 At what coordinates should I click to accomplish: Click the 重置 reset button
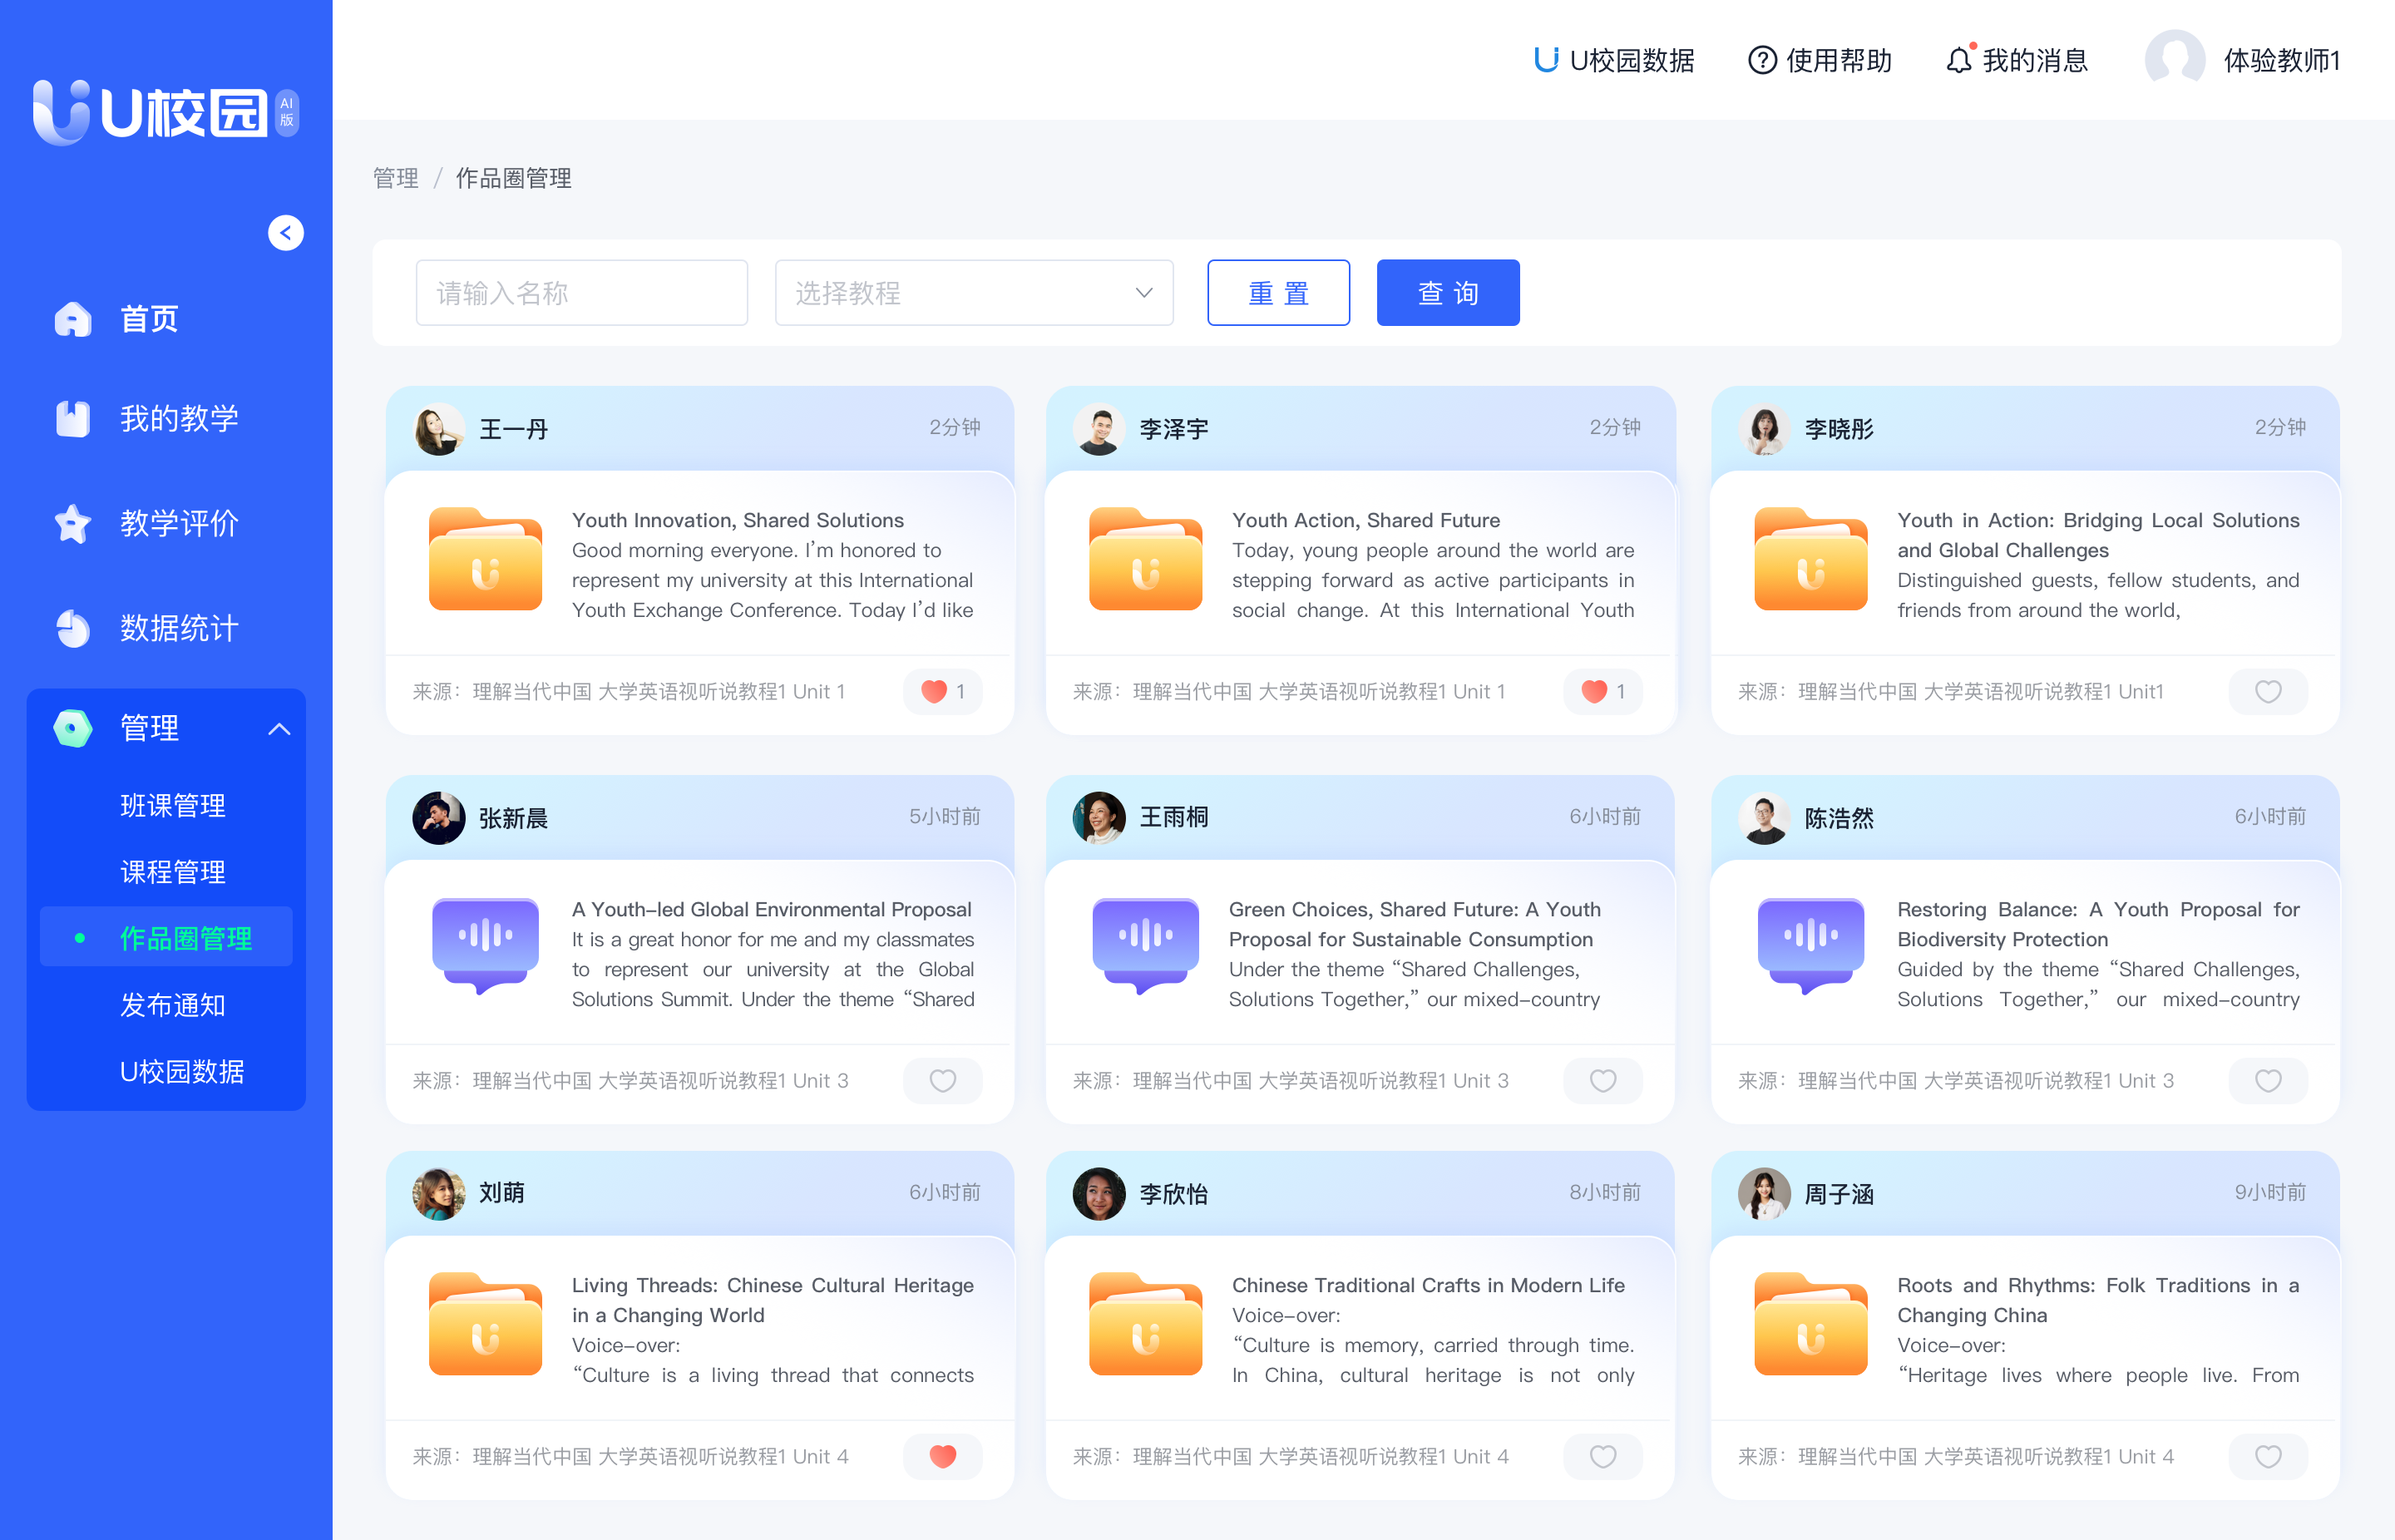pyautogui.click(x=1277, y=293)
